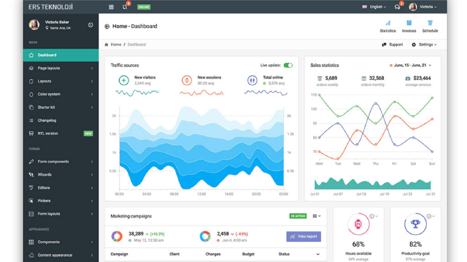
Task: Open the messages chat bubble icon
Action: [397, 7]
